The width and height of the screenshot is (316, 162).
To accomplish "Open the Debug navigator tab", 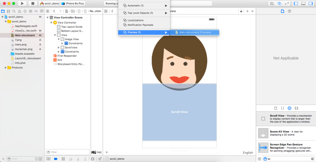I will click(x=31, y=11).
